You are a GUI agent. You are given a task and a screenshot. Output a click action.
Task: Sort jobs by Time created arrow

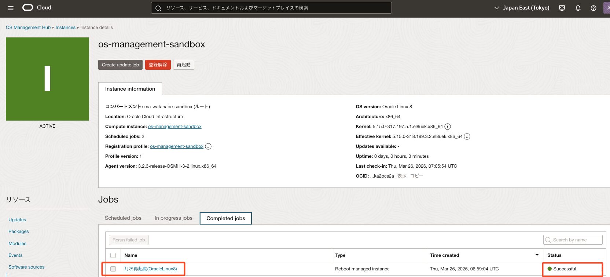click(x=537, y=255)
